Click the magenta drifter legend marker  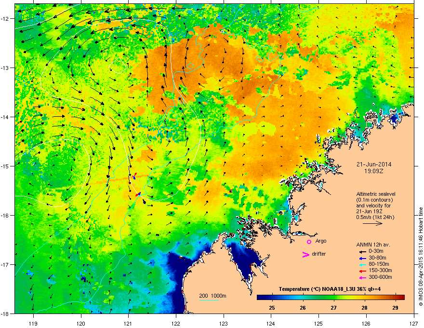pyautogui.click(x=305, y=254)
